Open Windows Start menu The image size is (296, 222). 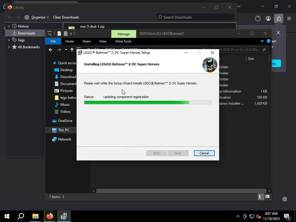(x=7, y=216)
